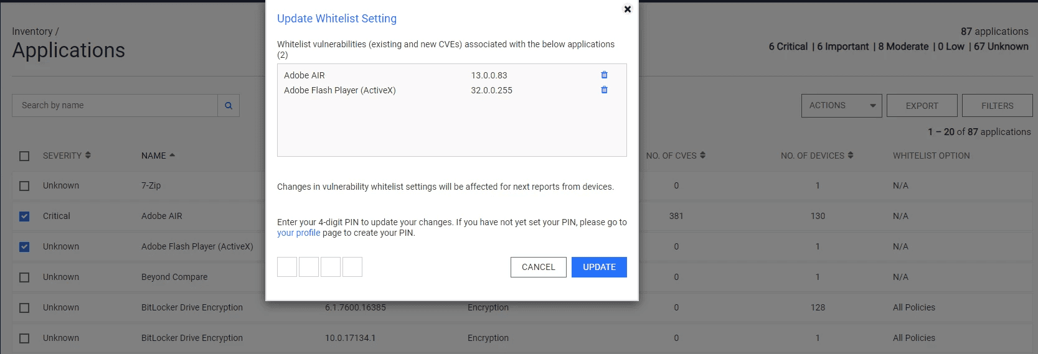
Task: Click the UPDATE button in dialog
Action: coord(599,267)
